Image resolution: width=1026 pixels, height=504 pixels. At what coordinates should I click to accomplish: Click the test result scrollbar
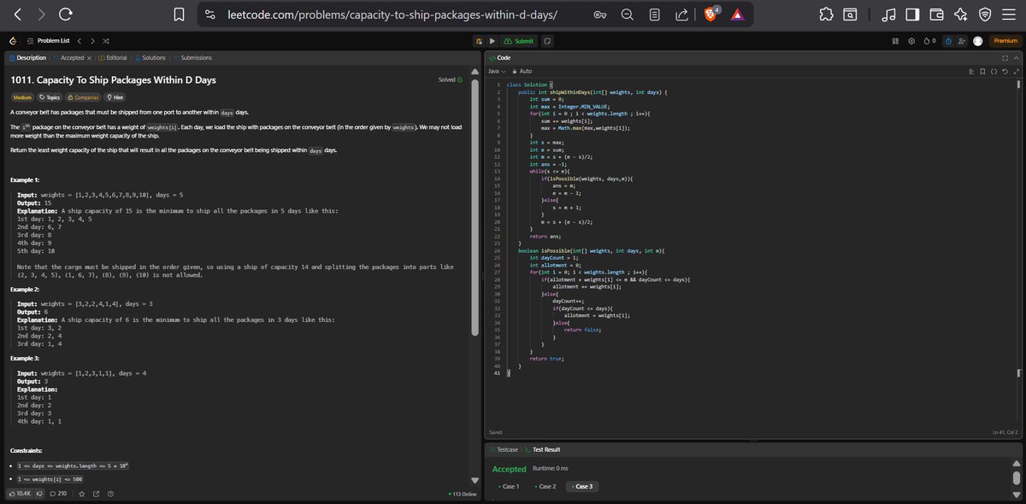pyautogui.click(x=1016, y=477)
